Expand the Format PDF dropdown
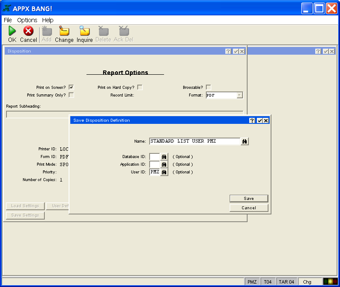The height and width of the screenshot is (287, 340). click(239, 95)
